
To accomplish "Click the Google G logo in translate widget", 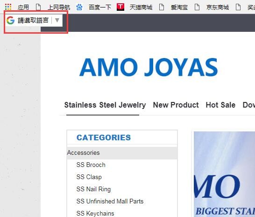I will coord(11,21).
